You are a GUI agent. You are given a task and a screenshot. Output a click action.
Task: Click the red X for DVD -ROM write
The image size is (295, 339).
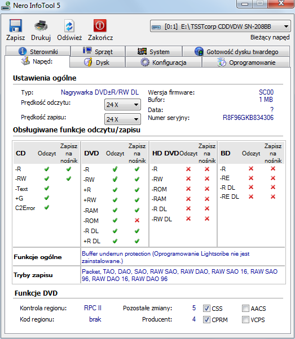coord(137,220)
